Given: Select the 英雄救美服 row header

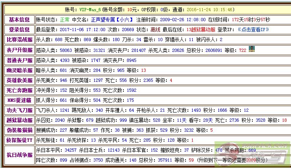Looking at the screenshot, I should point(20,80).
